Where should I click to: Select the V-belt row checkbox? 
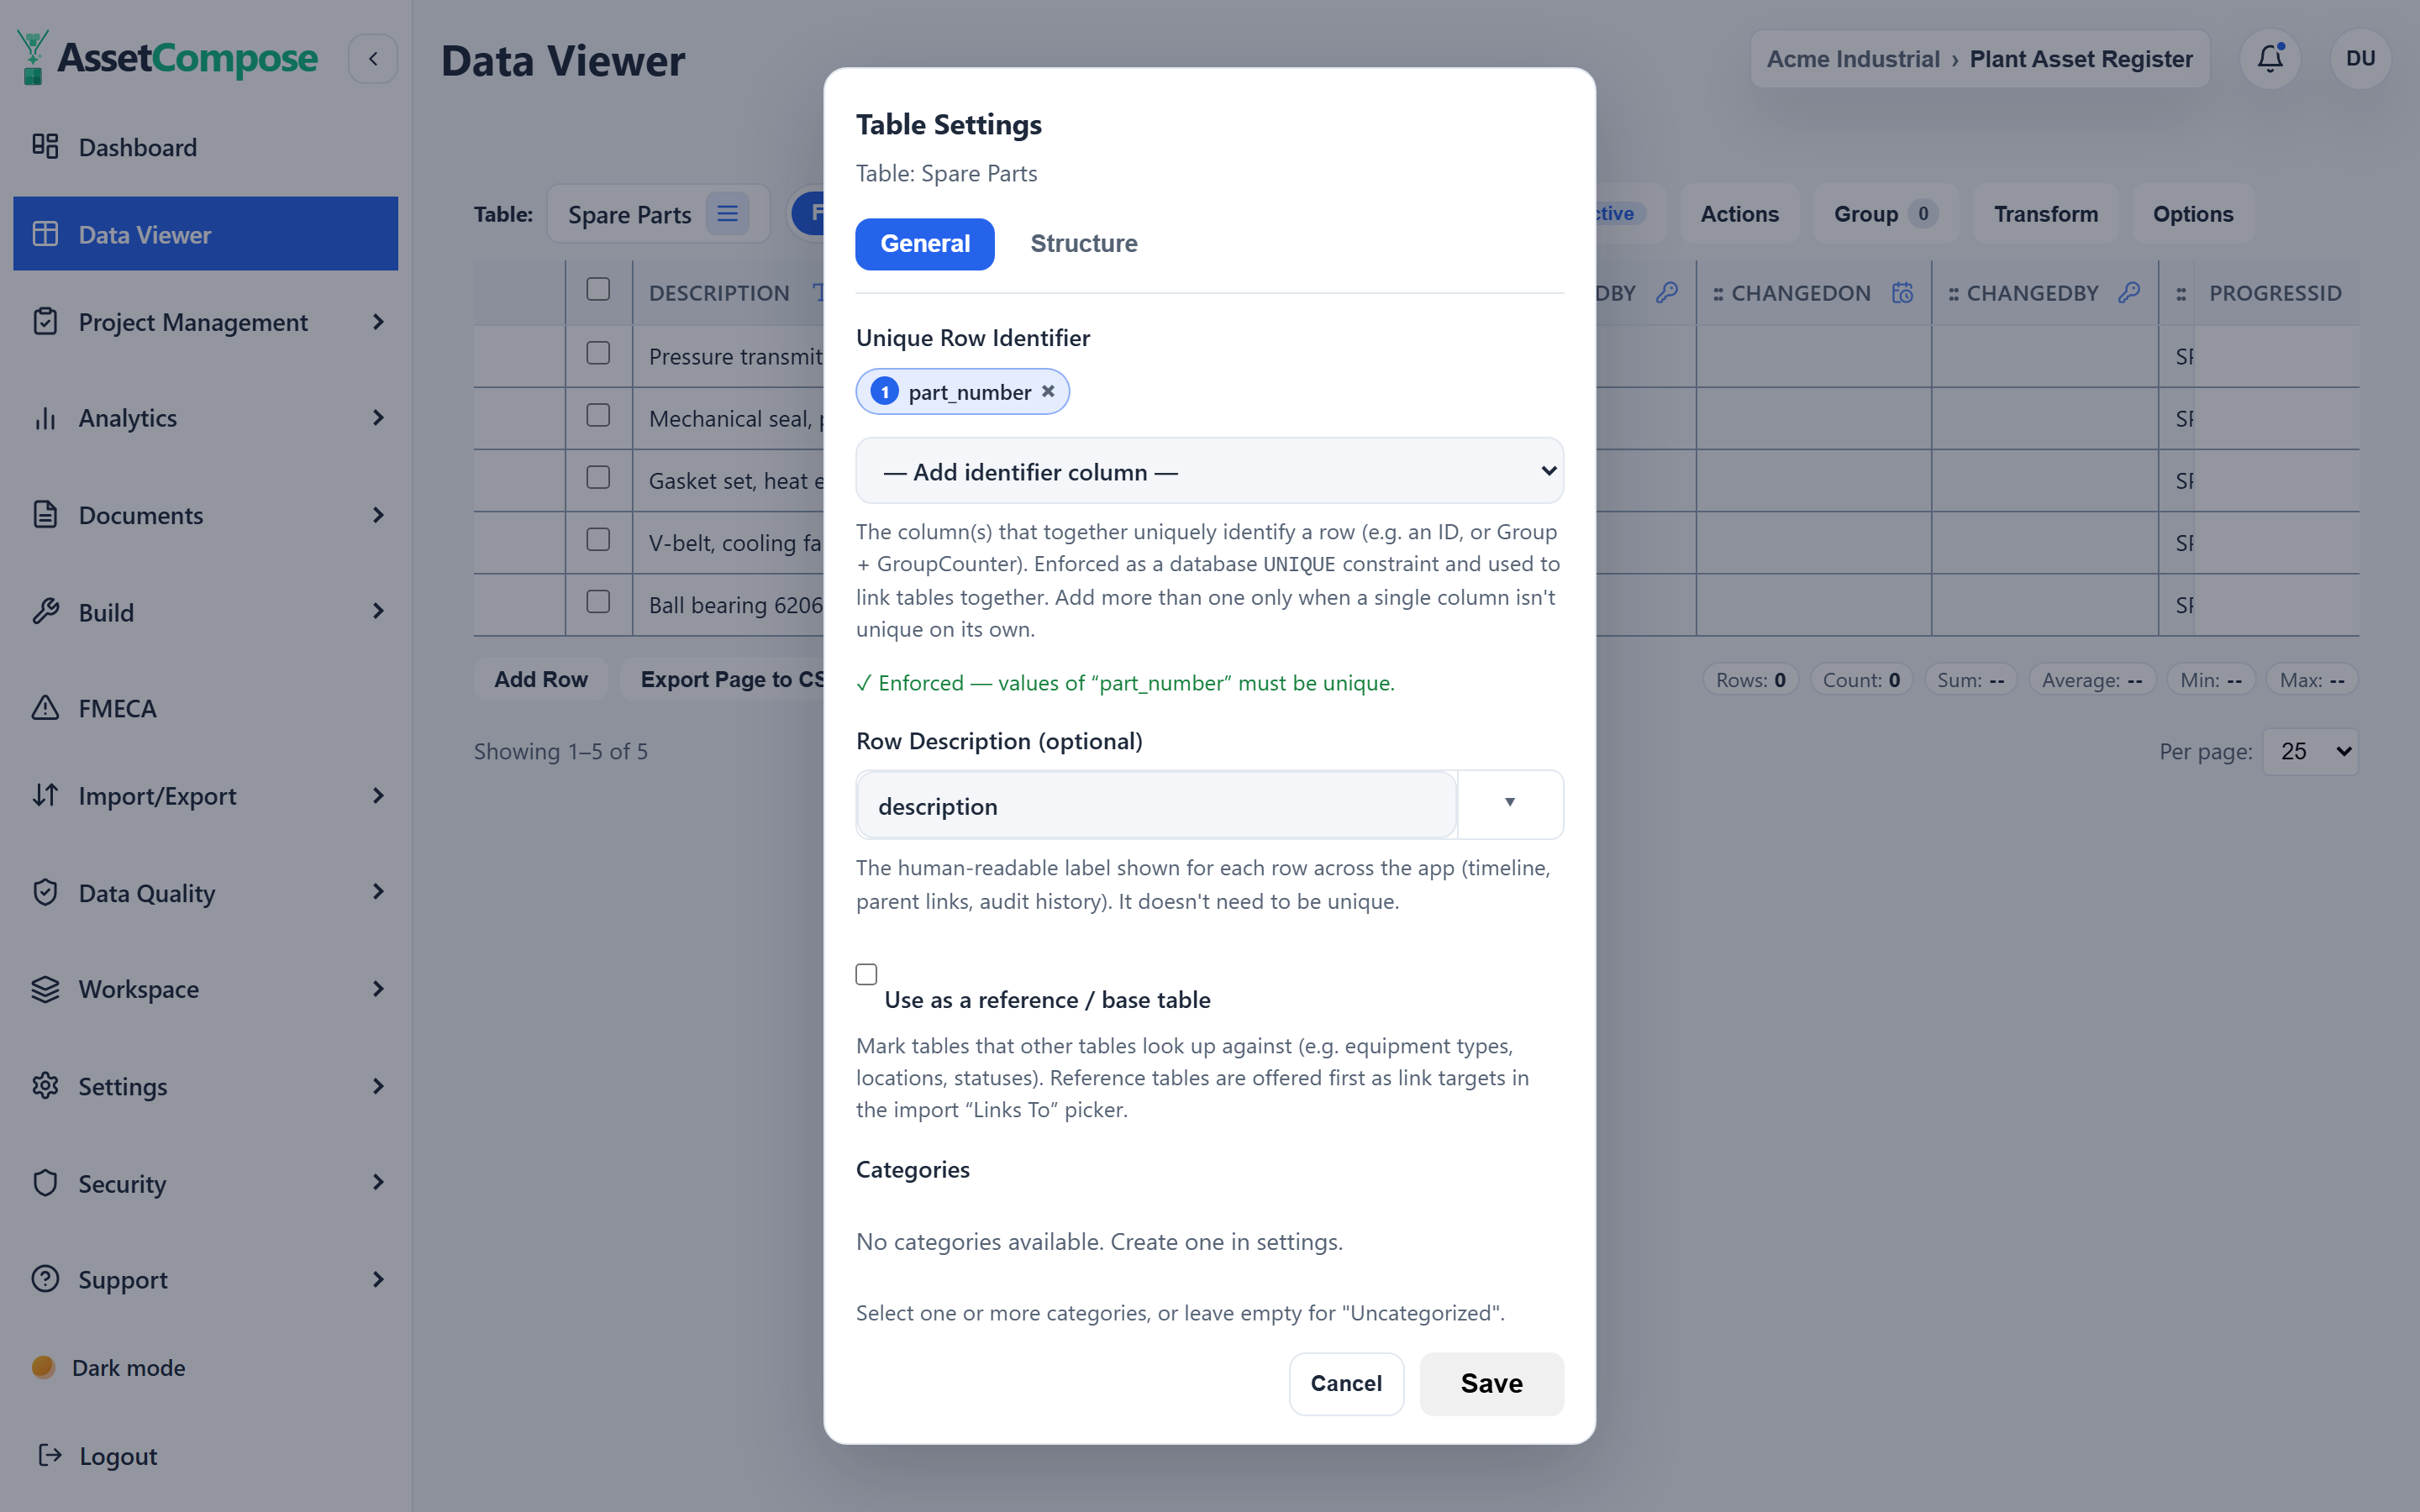click(598, 539)
